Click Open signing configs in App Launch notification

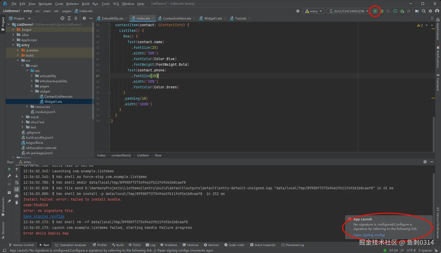[x=369, y=235]
